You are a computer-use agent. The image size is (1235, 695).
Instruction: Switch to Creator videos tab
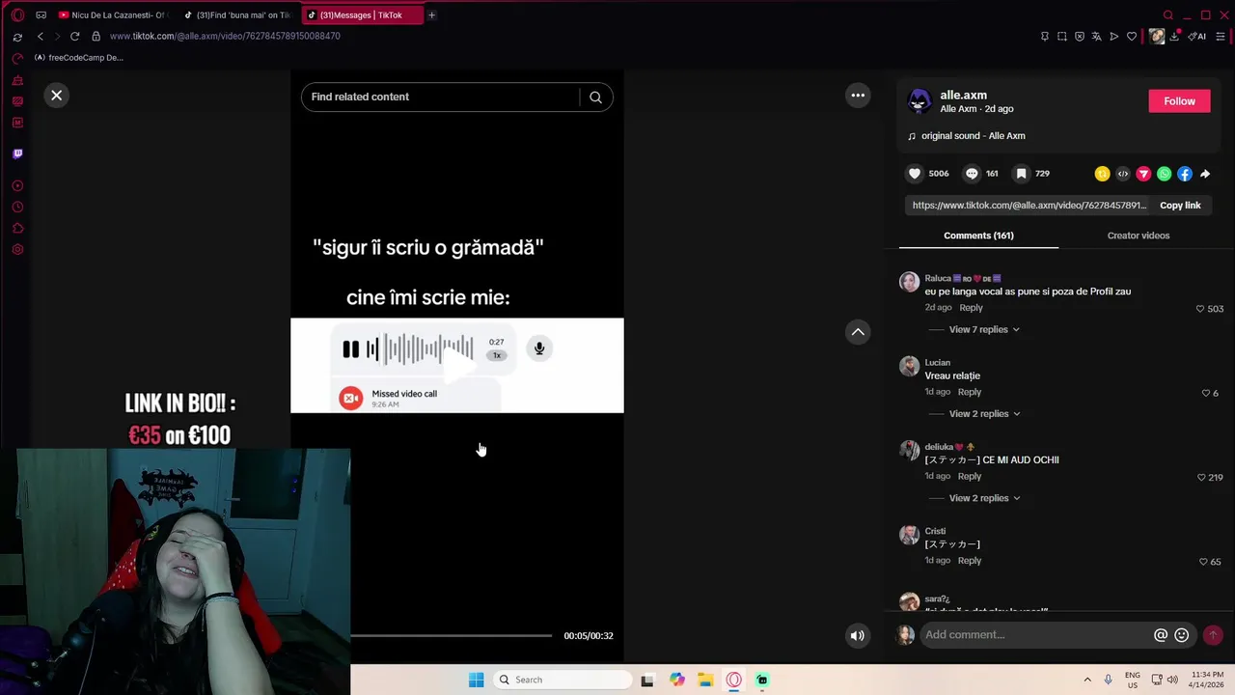pos(1139,236)
